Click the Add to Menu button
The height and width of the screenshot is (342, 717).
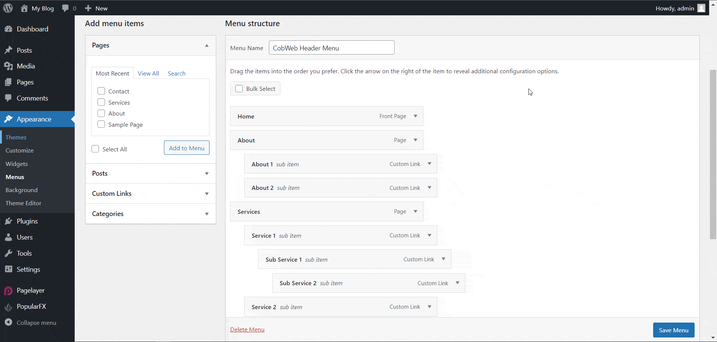coord(186,148)
